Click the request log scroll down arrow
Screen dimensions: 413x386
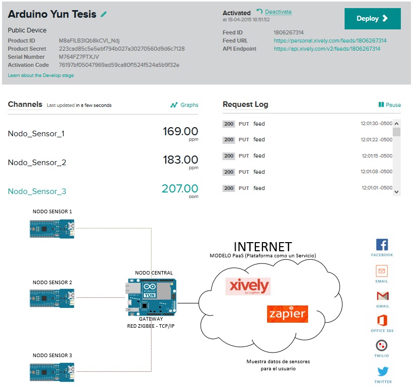(397, 192)
